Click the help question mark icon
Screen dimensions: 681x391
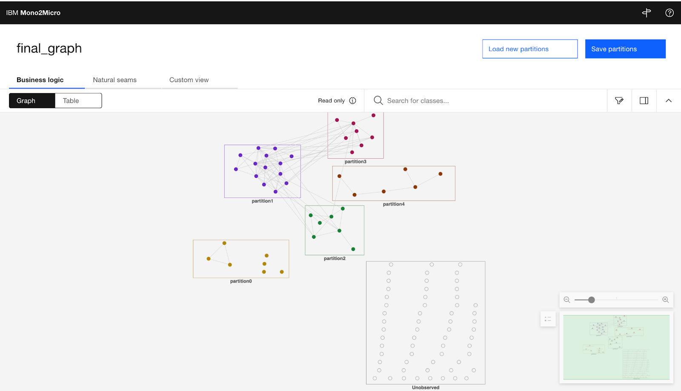[669, 12]
